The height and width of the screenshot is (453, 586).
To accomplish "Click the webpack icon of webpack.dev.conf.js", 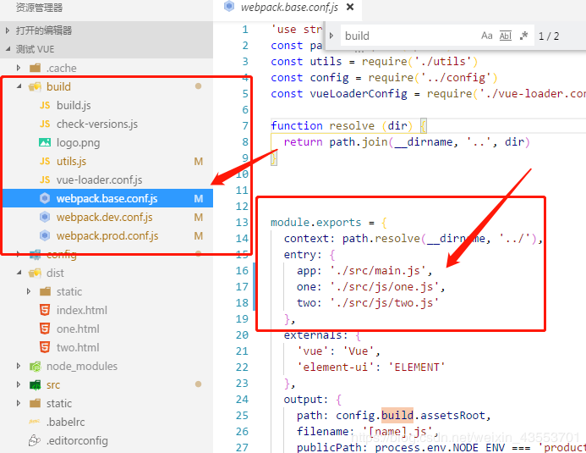I will 45,217.
